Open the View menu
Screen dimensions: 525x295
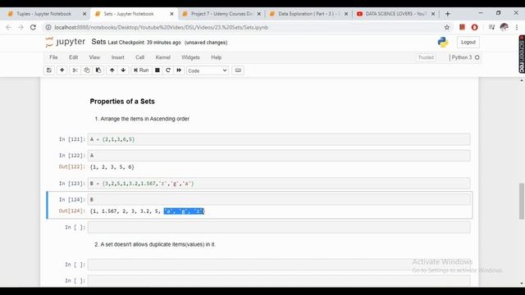click(94, 57)
